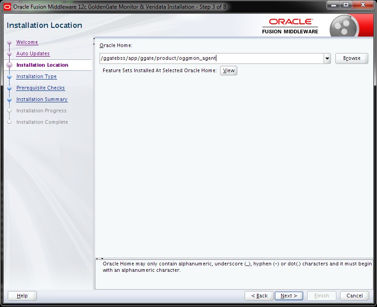Toggle the message pane splitter arrows
Screen dimensions: 377x307
[x=99, y=259]
